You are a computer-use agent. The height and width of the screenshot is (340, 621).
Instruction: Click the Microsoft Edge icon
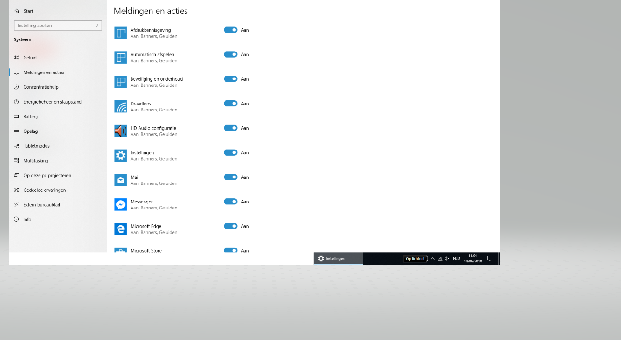pyautogui.click(x=120, y=229)
